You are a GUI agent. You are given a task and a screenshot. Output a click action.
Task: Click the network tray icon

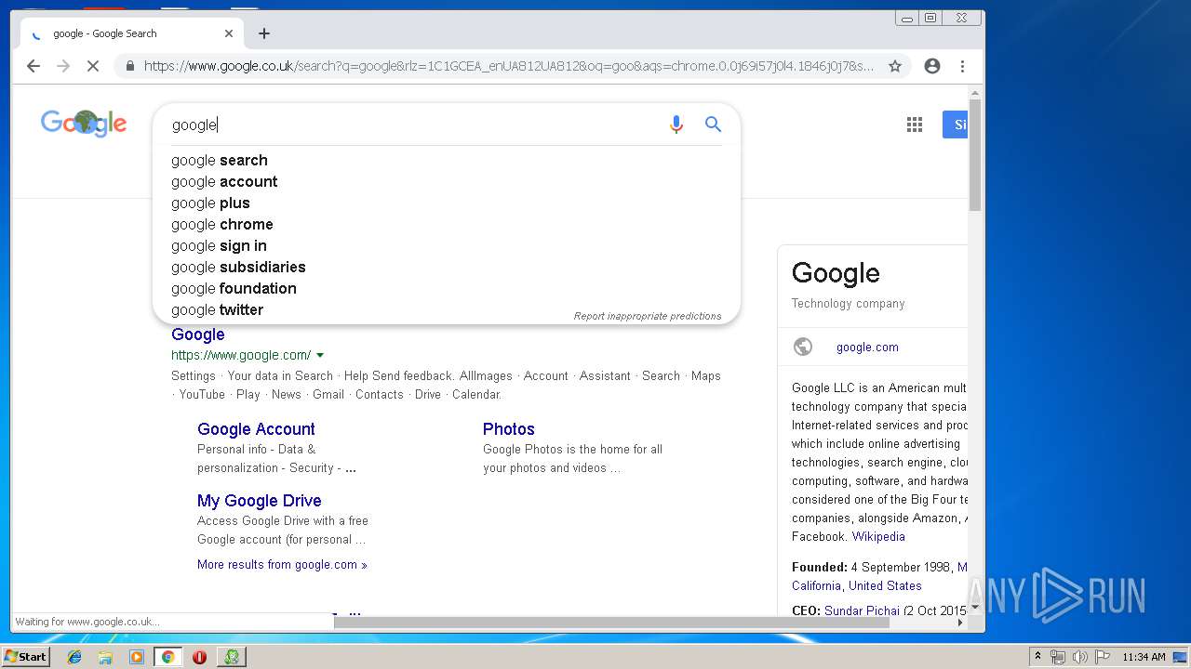1058,657
